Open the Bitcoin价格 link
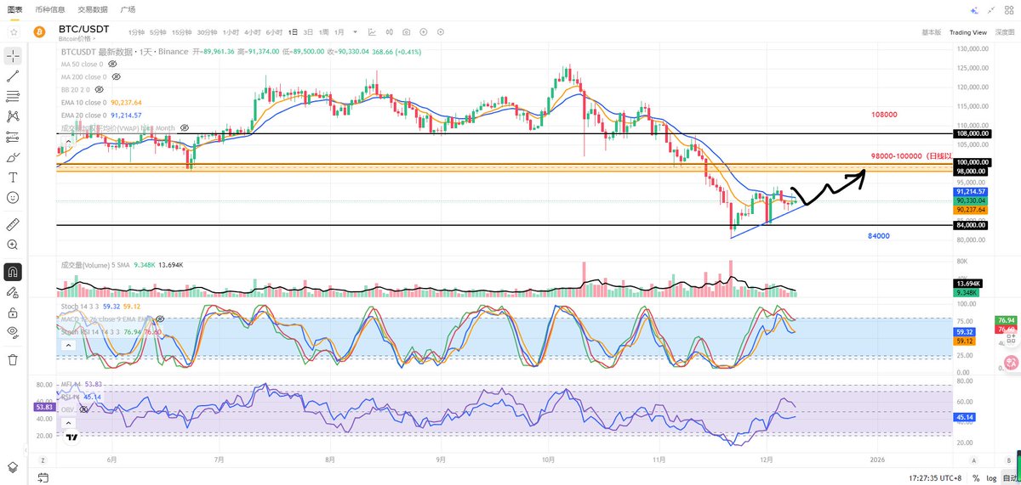The image size is (1021, 485). pos(77,38)
